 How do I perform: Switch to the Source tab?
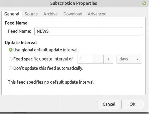coord(31,14)
